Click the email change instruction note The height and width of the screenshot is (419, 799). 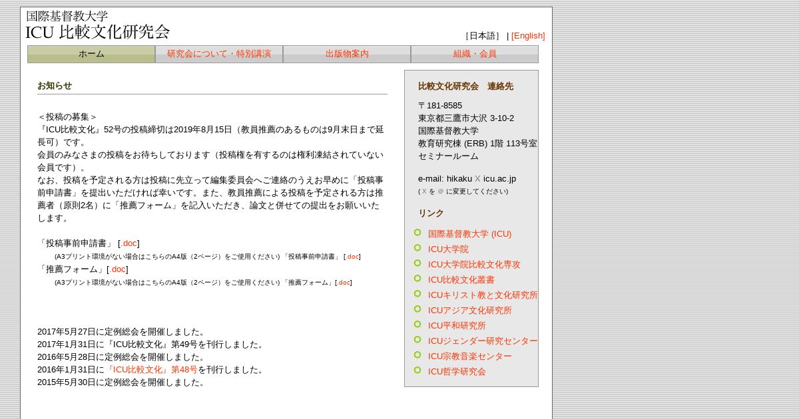coord(463,192)
